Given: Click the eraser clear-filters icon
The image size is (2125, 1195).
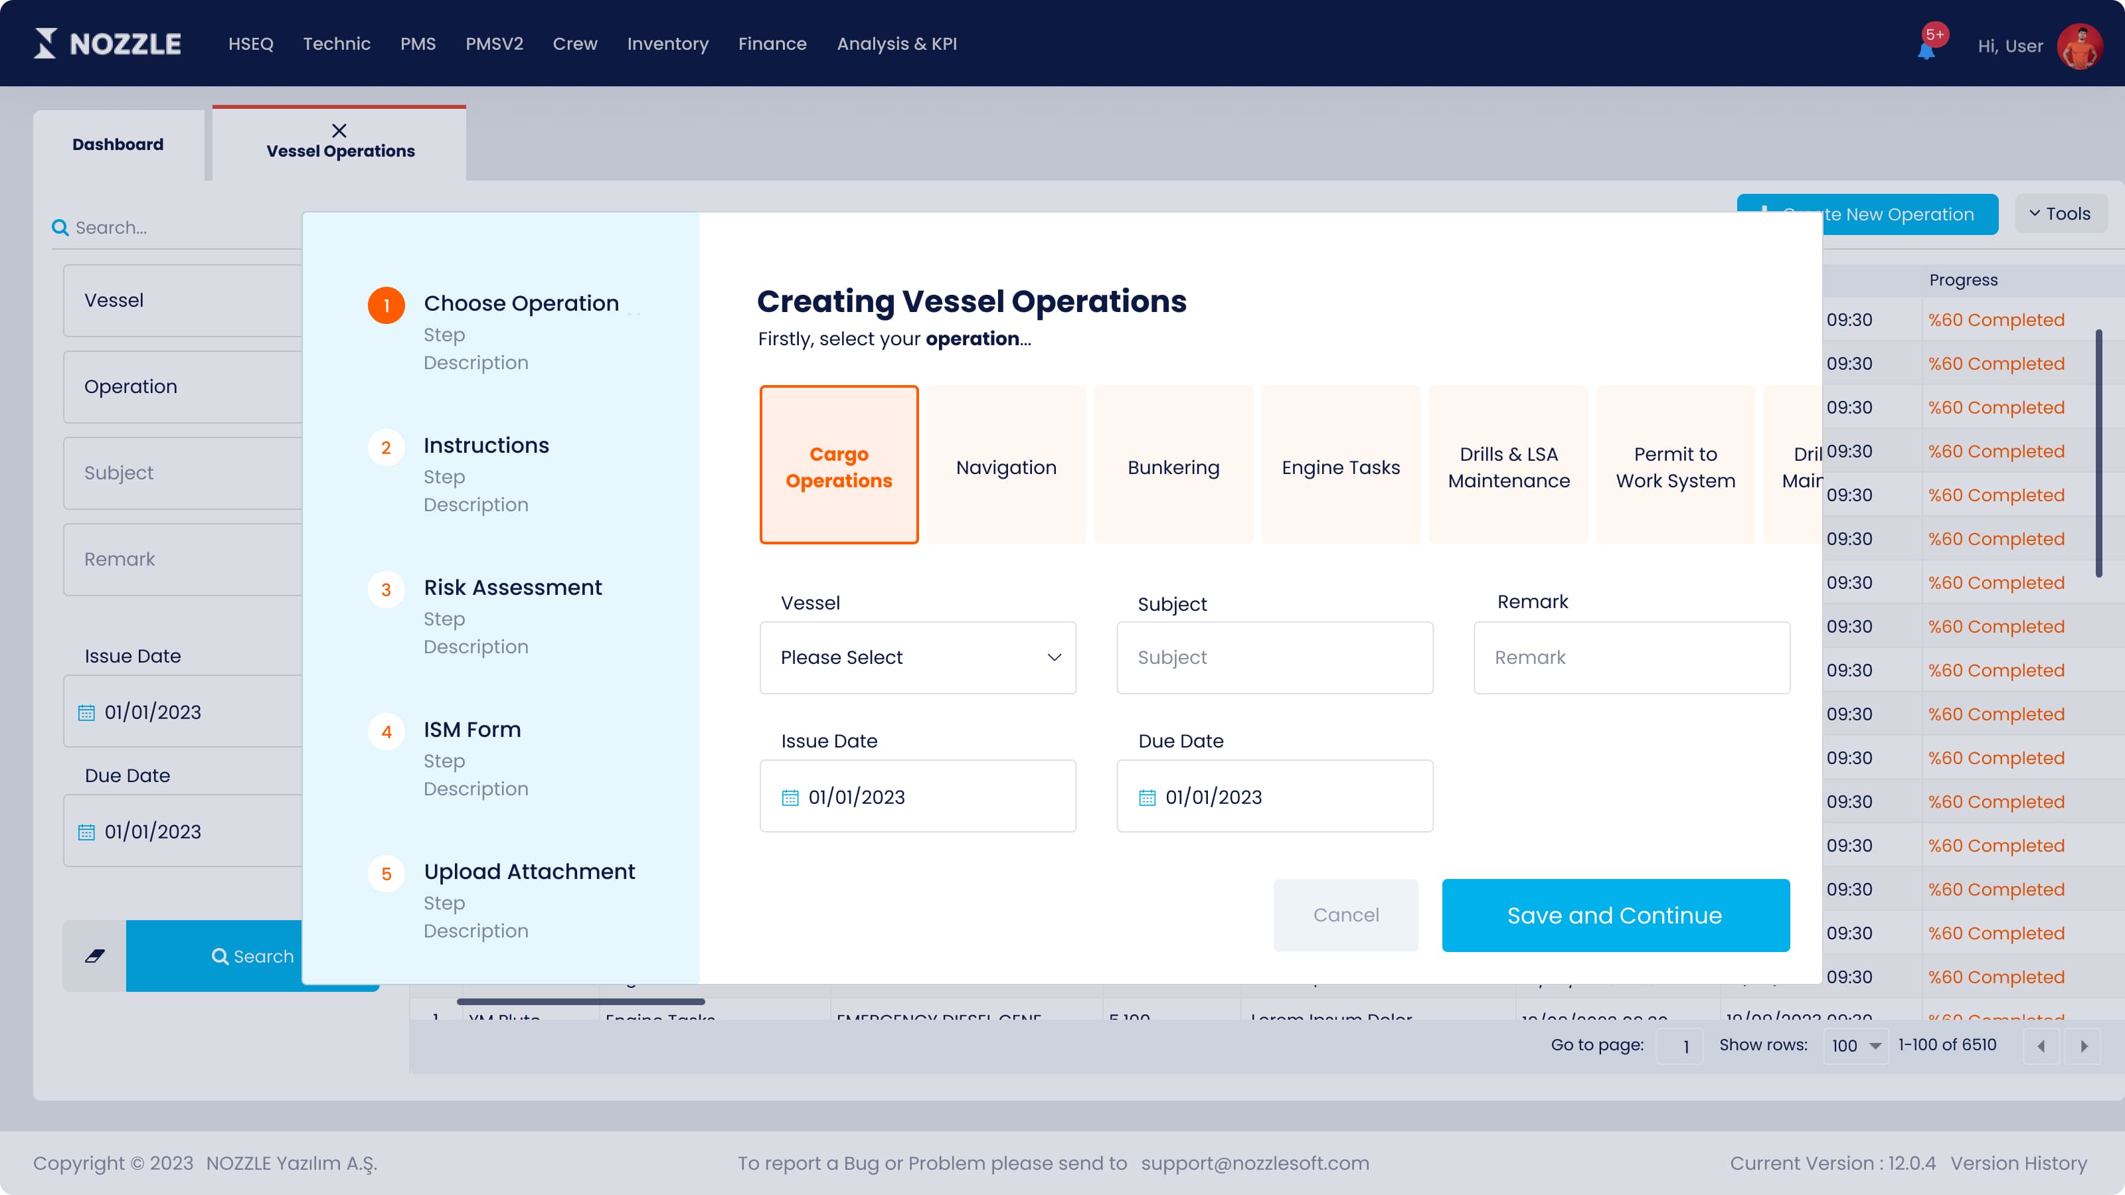Looking at the screenshot, I should 95,956.
